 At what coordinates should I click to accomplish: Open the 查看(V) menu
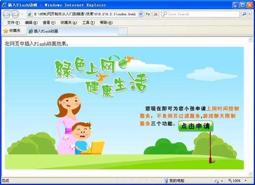[49, 23]
